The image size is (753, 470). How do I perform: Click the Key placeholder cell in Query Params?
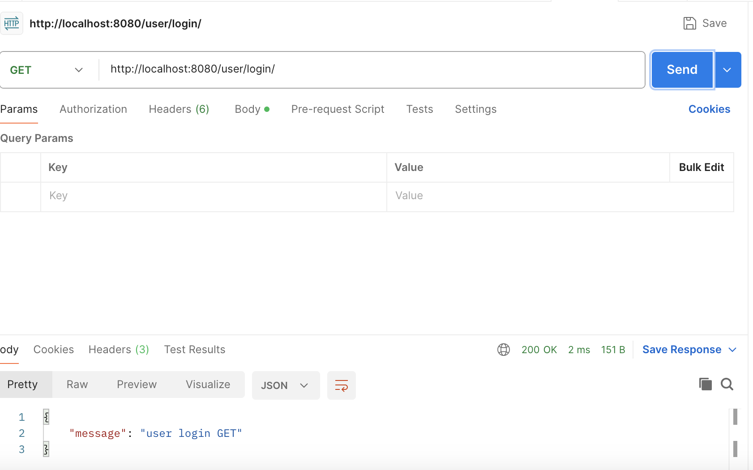point(214,196)
